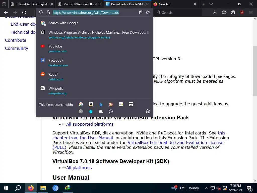Search in Bookmarks using cyan star icon
257x193 pixels.
(x=91, y=111)
